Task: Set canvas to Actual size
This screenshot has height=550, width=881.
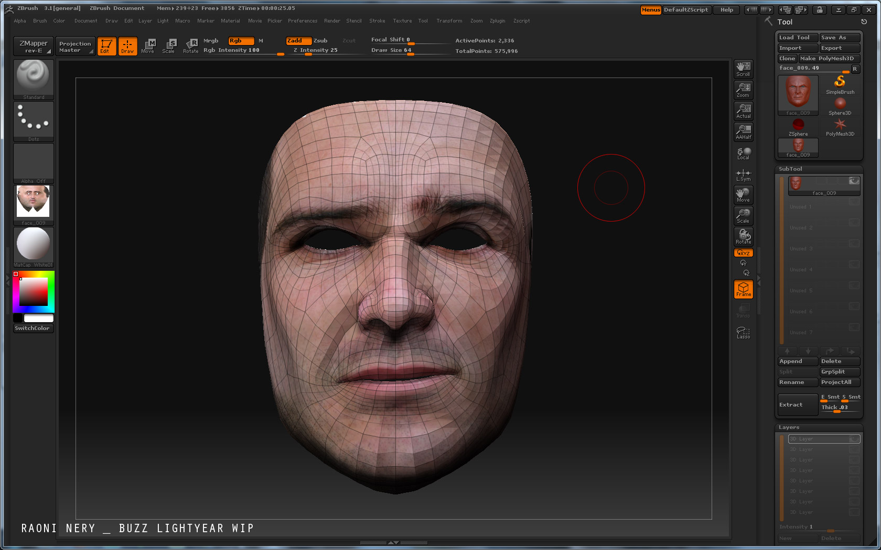Action: (743, 111)
